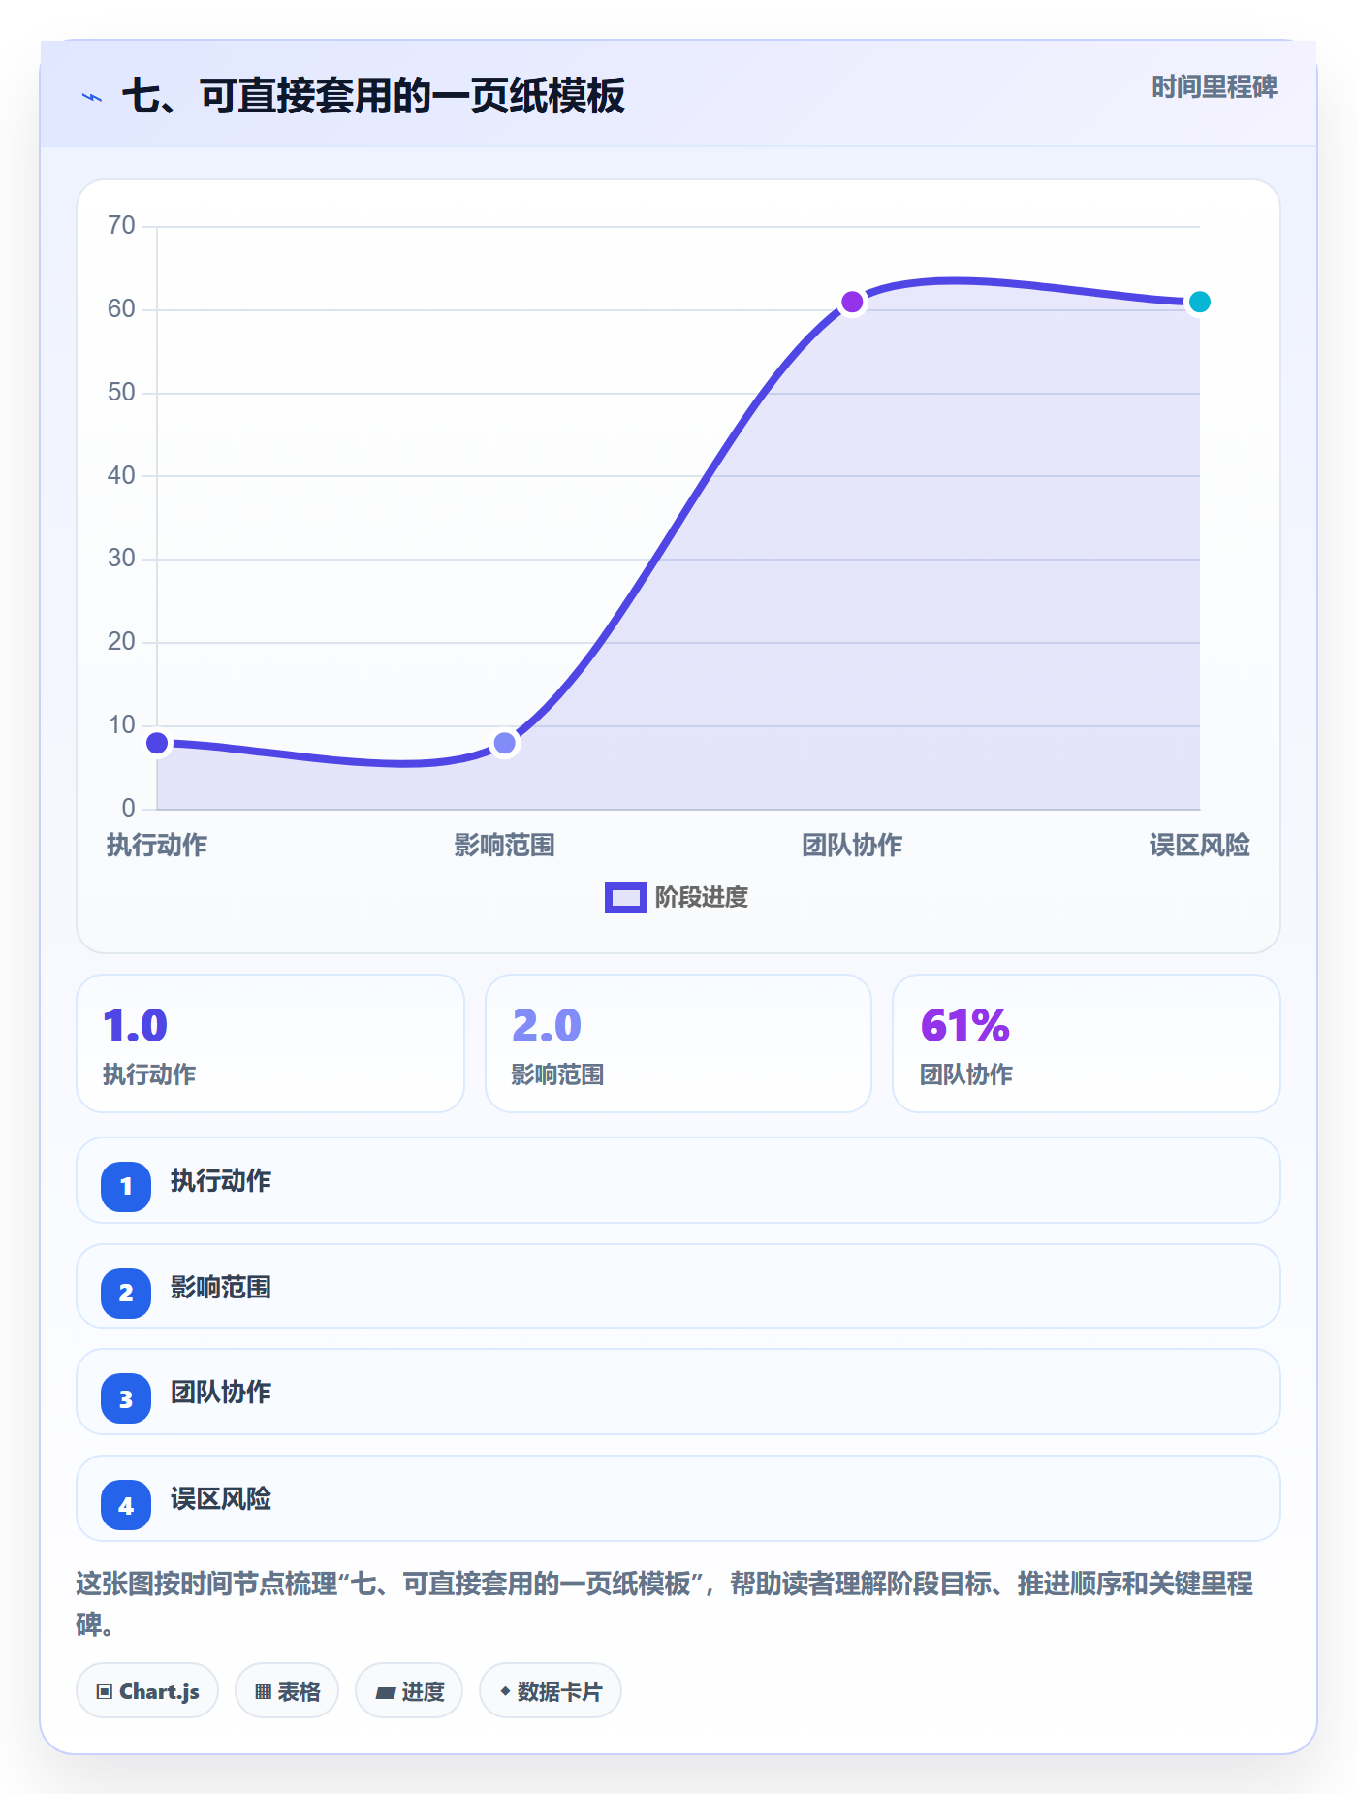The height and width of the screenshot is (1794, 1357).
Task: Click the lightning icon beside the header title
Action: (x=91, y=97)
